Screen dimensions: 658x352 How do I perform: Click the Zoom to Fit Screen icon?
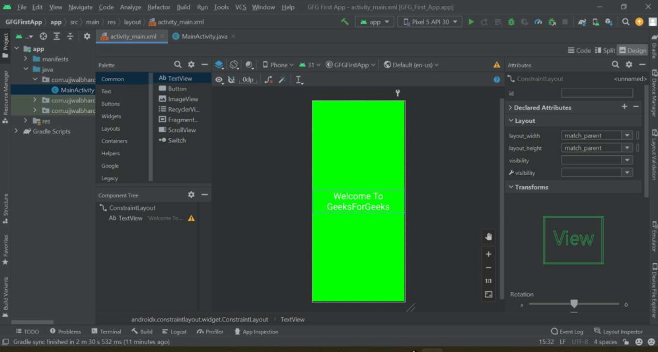tap(488, 295)
